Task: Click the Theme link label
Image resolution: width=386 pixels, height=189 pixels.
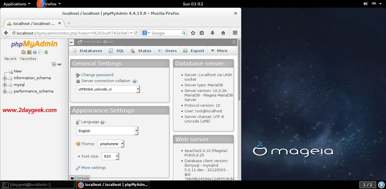Action: click(x=88, y=144)
